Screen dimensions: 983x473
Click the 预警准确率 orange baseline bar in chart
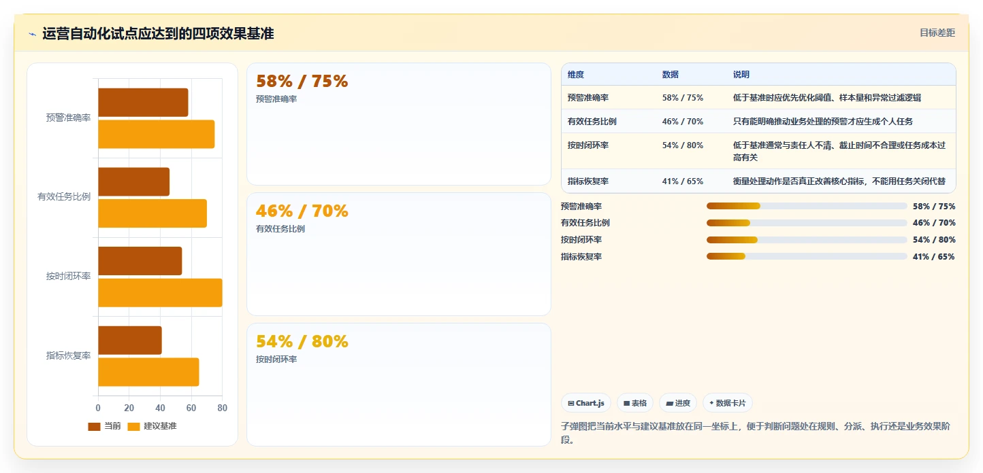tap(157, 134)
